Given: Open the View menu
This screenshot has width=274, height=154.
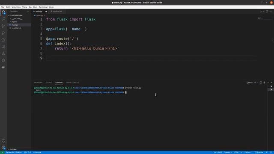Looking at the screenshot, I should click(25, 7).
